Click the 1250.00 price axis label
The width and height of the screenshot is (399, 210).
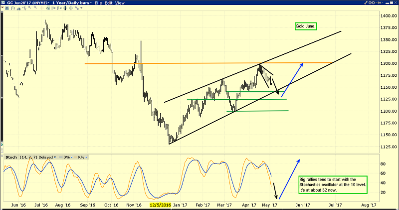(x=389, y=87)
